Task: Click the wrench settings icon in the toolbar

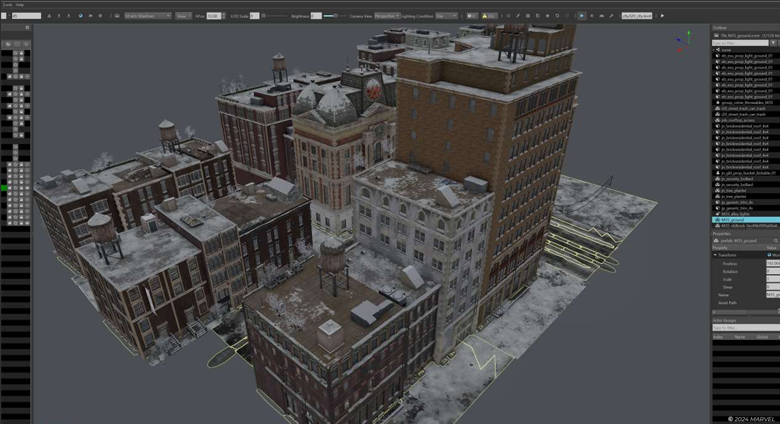Action: (x=611, y=16)
